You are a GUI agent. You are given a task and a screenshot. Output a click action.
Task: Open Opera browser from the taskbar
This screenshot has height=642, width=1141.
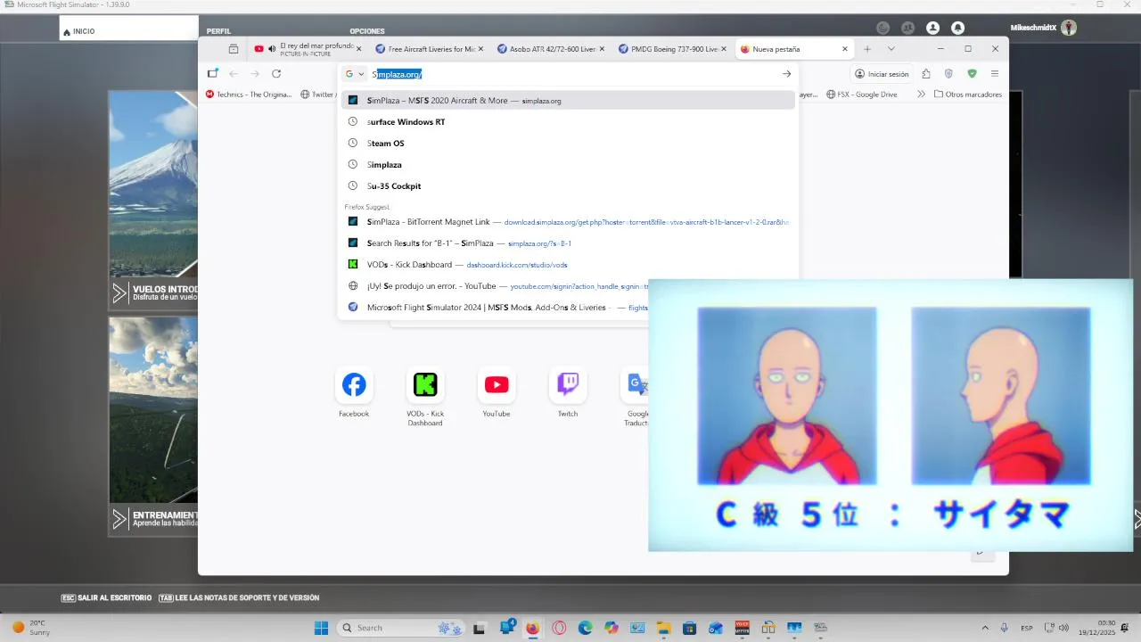pyautogui.click(x=559, y=628)
